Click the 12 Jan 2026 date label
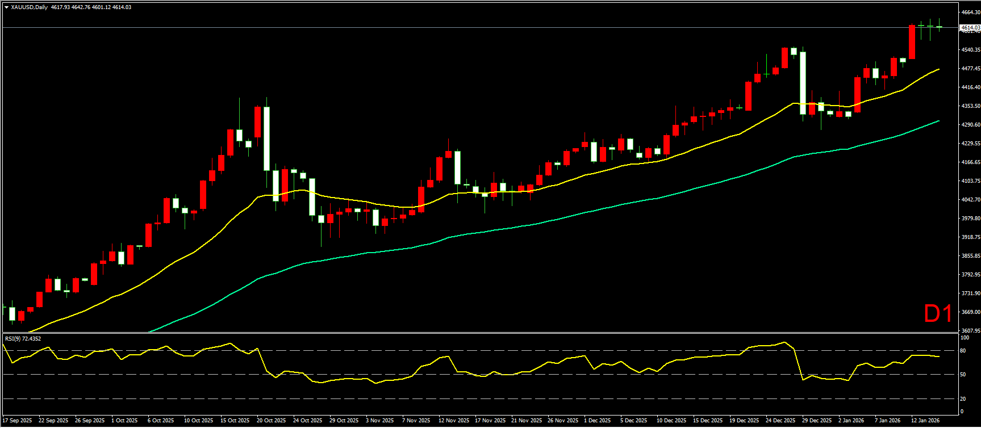The width and height of the screenshot is (981, 428). tap(925, 421)
